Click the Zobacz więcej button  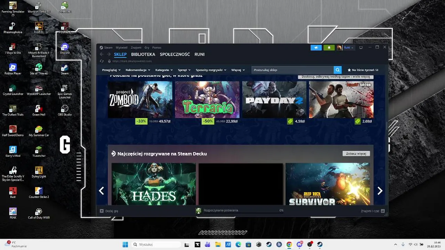356,153
